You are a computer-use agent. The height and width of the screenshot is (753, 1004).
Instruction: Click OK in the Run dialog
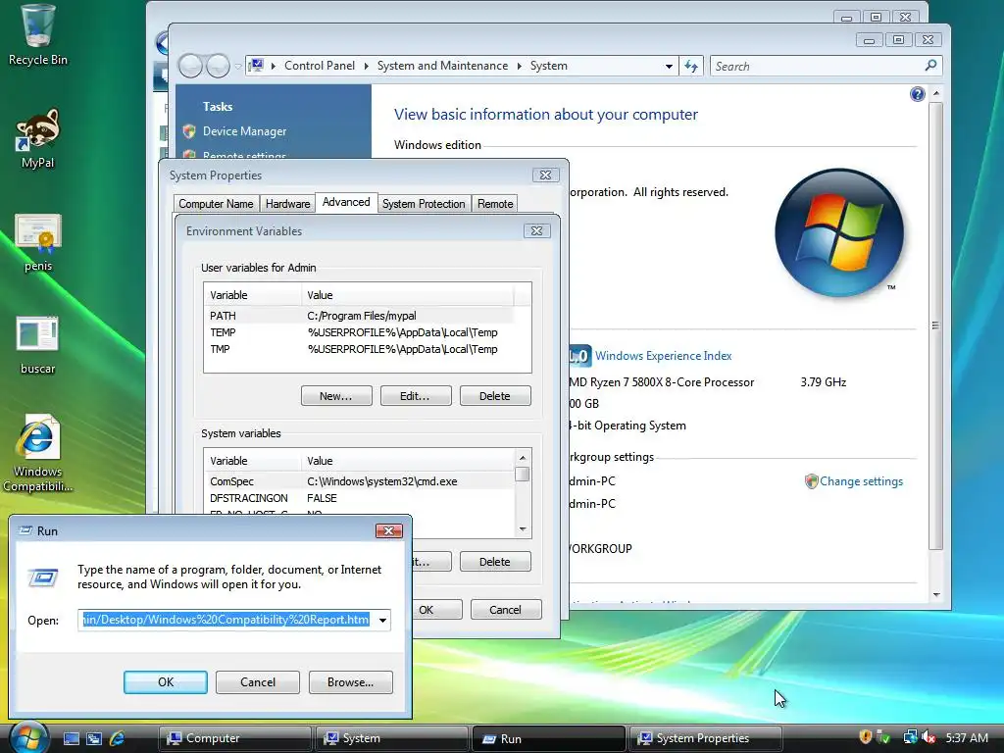[165, 682]
